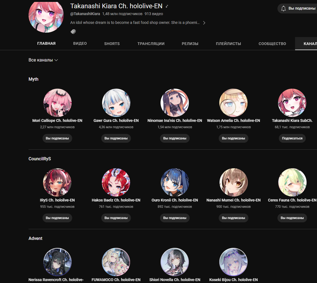Screen dimensions: 317x283
Task: Open the ПЛЕЙЛИСТЫ tab
Action: 228,44
